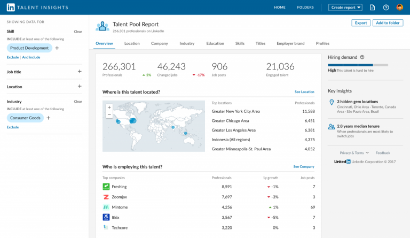
Task: Click the Itkix company logo
Action: (106, 217)
